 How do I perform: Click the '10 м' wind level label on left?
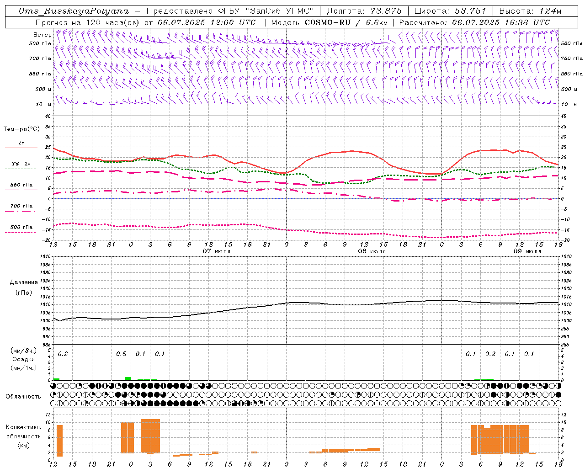[44, 104]
